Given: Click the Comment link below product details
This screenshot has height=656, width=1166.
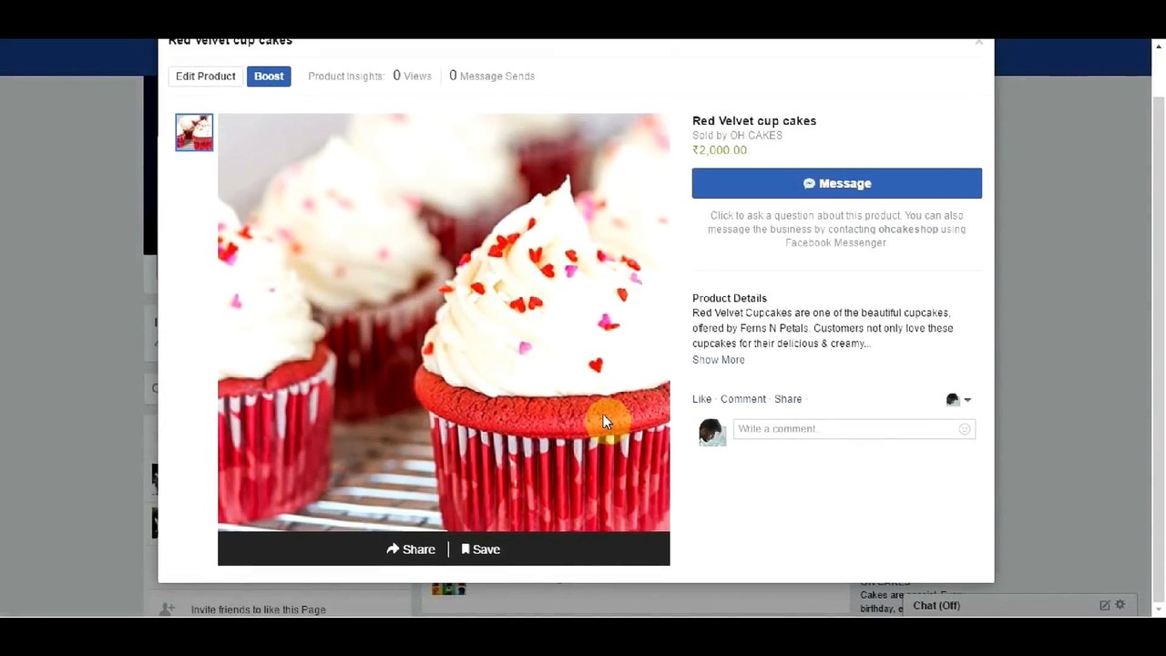Looking at the screenshot, I should click(x=743, y=399).
